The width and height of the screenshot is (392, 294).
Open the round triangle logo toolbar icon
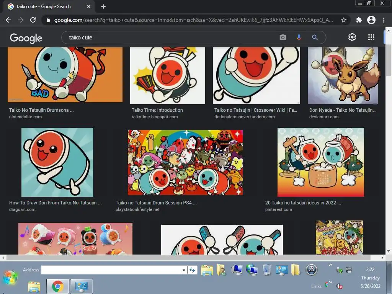pyautogui.click(x=312, y=270)
